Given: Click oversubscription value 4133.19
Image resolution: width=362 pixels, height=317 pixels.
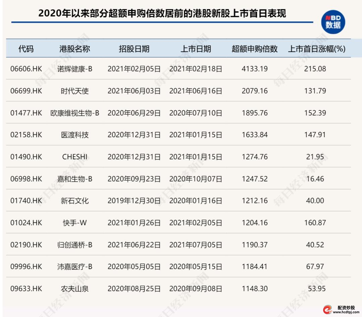Looking at the screenshot, I should tap(255, 69).
